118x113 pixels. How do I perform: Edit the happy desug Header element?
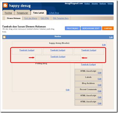(x=104, y=45)
